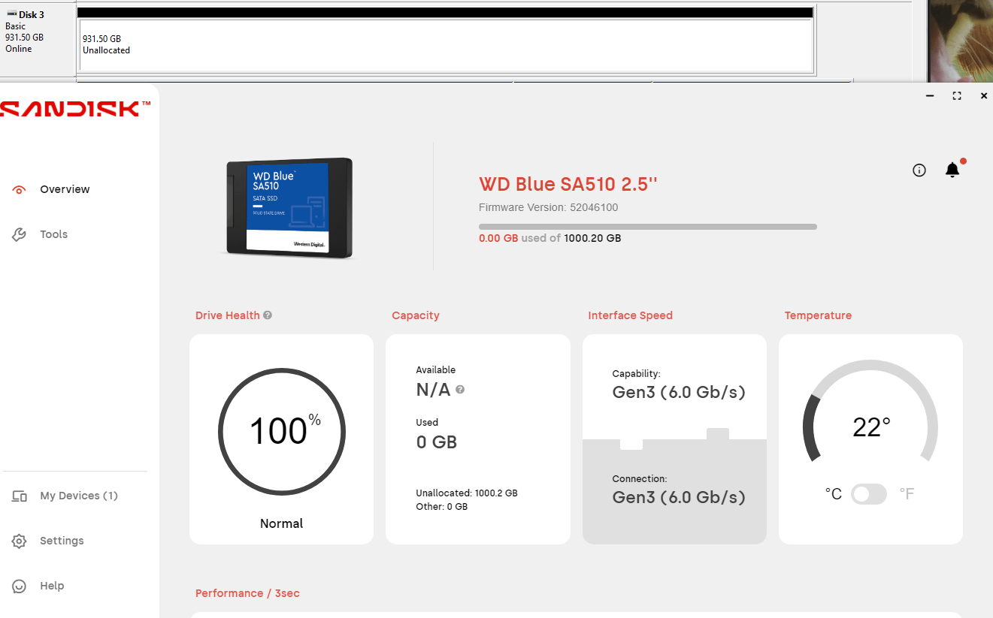The height and width of the screenshot is (618, 993).
Task: Click the SanDisk logo
Action: click(x=75, y=109)
